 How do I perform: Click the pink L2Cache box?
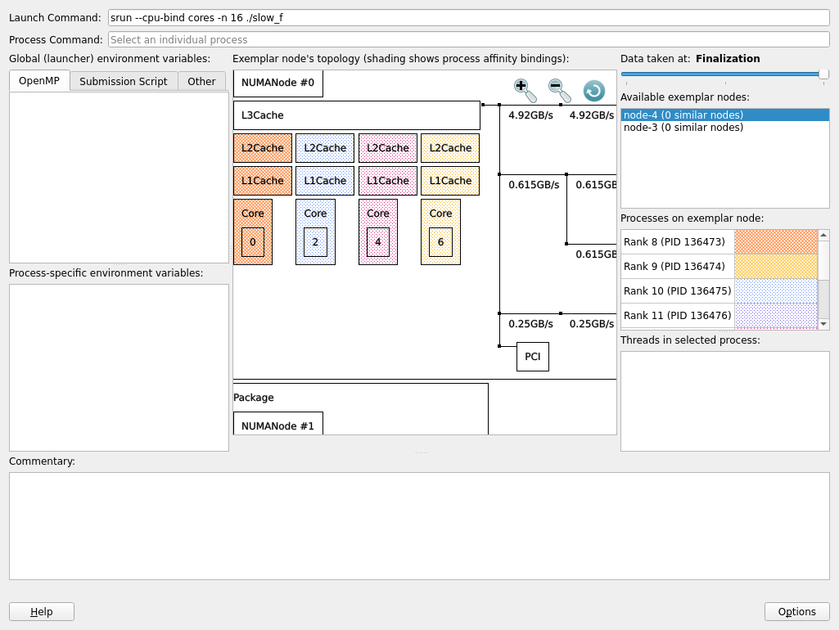pyautogui.click(x=388, y=148)
